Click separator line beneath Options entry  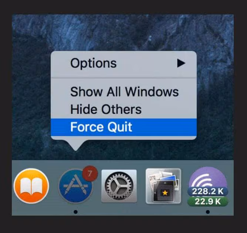pos(123,78)
